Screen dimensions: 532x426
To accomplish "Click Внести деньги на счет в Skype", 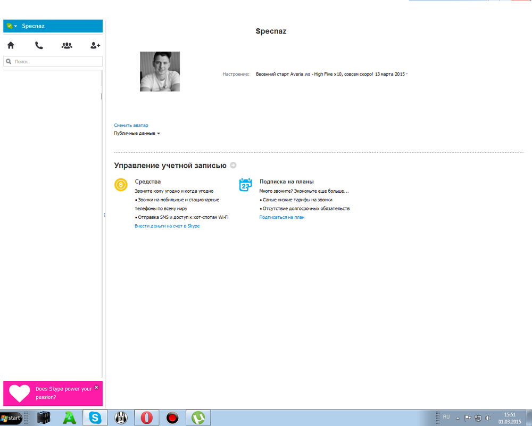I will point(167,226).
